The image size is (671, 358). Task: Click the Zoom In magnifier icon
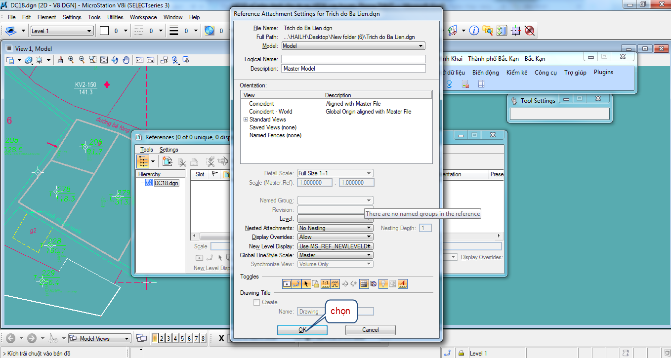[x=71, y=60]
